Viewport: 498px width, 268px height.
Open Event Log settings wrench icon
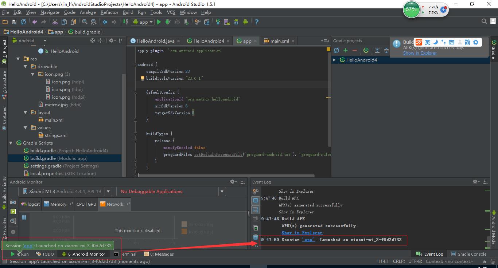(256, 192)
